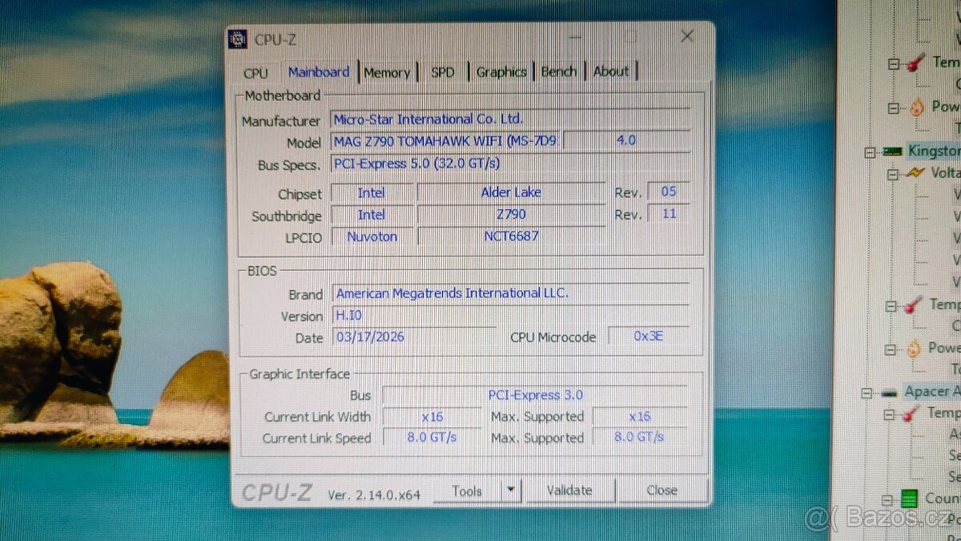The image size is (961, 541).
Task: Click the BIOS Version value H.I0
Action: [x=511, y=315]
